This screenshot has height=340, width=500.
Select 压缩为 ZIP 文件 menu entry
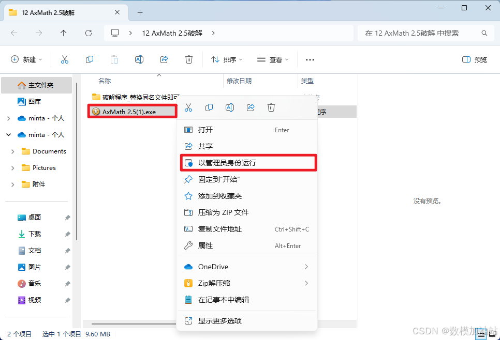click(x=247, y=213)
